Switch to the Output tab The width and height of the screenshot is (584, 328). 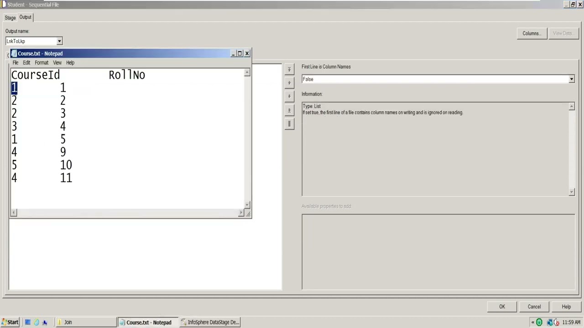[x=25, y=17]
